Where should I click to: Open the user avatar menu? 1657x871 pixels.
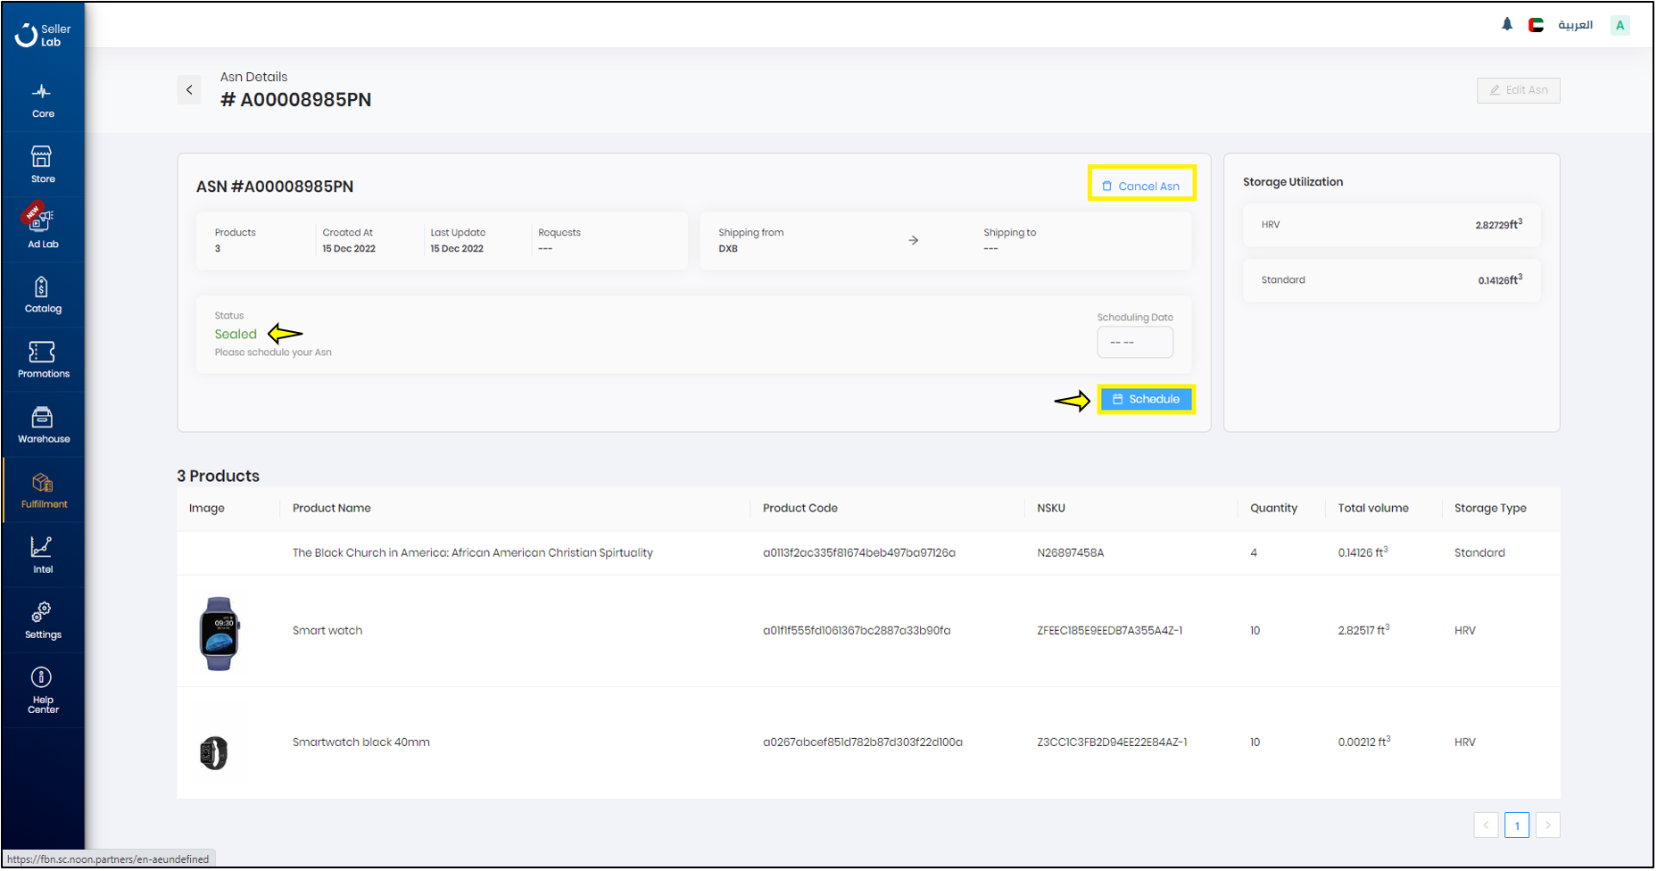(1620, 24)
